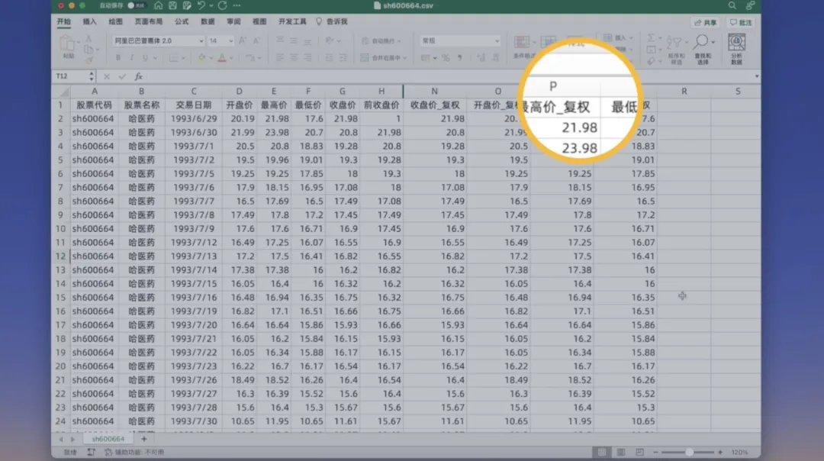
Task: Switch to Page Layout view in status bar
Action: click(620, 452)
